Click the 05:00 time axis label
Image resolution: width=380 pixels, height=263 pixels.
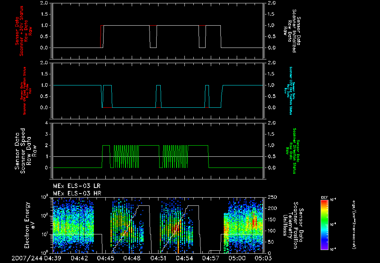click(x=237, y=258)
